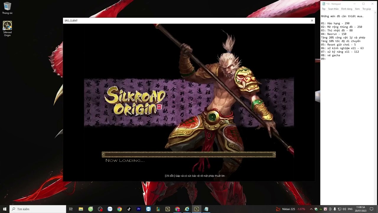
Task: Open the green headset tray icon
Action: click(x=321, y=209)
